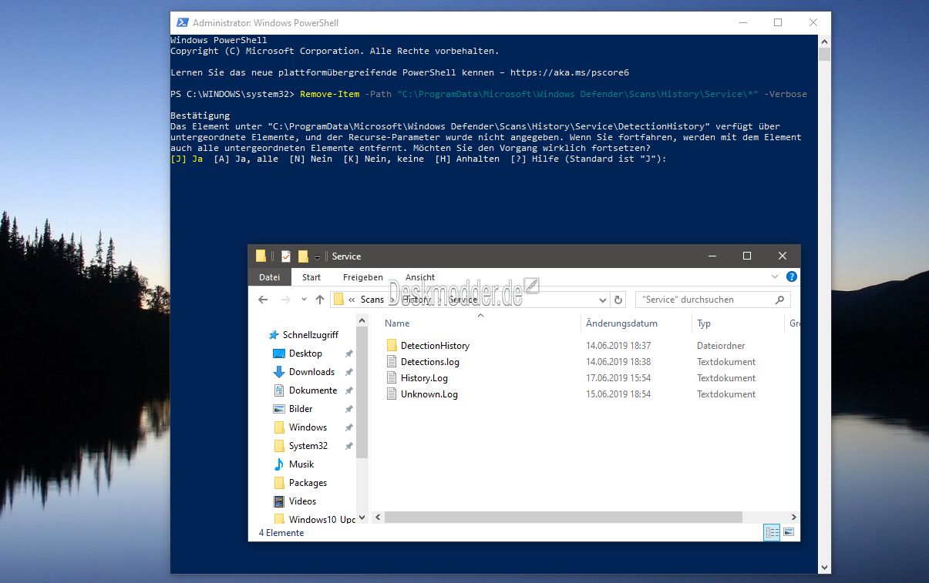
Task: Open the Freigeben ribbon tab
Action: (x=363, y=277)
